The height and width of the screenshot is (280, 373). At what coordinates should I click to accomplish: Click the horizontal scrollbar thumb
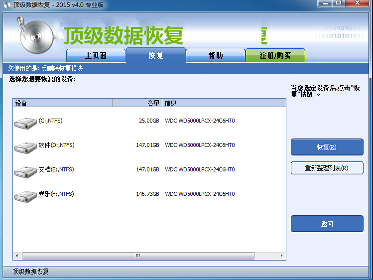138,256
